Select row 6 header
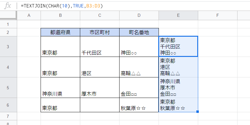 (8, 105)
